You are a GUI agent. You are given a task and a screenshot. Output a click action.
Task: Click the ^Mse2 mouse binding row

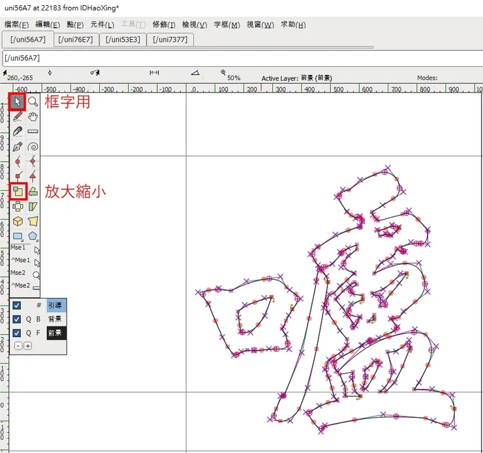[x=25, y=286]
